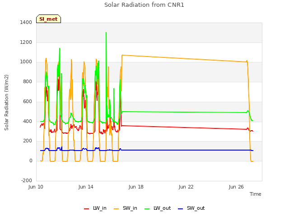Screen dimensions: 289x217
Task: Click the 600 y-axis tick label
Action: [28, 101]
